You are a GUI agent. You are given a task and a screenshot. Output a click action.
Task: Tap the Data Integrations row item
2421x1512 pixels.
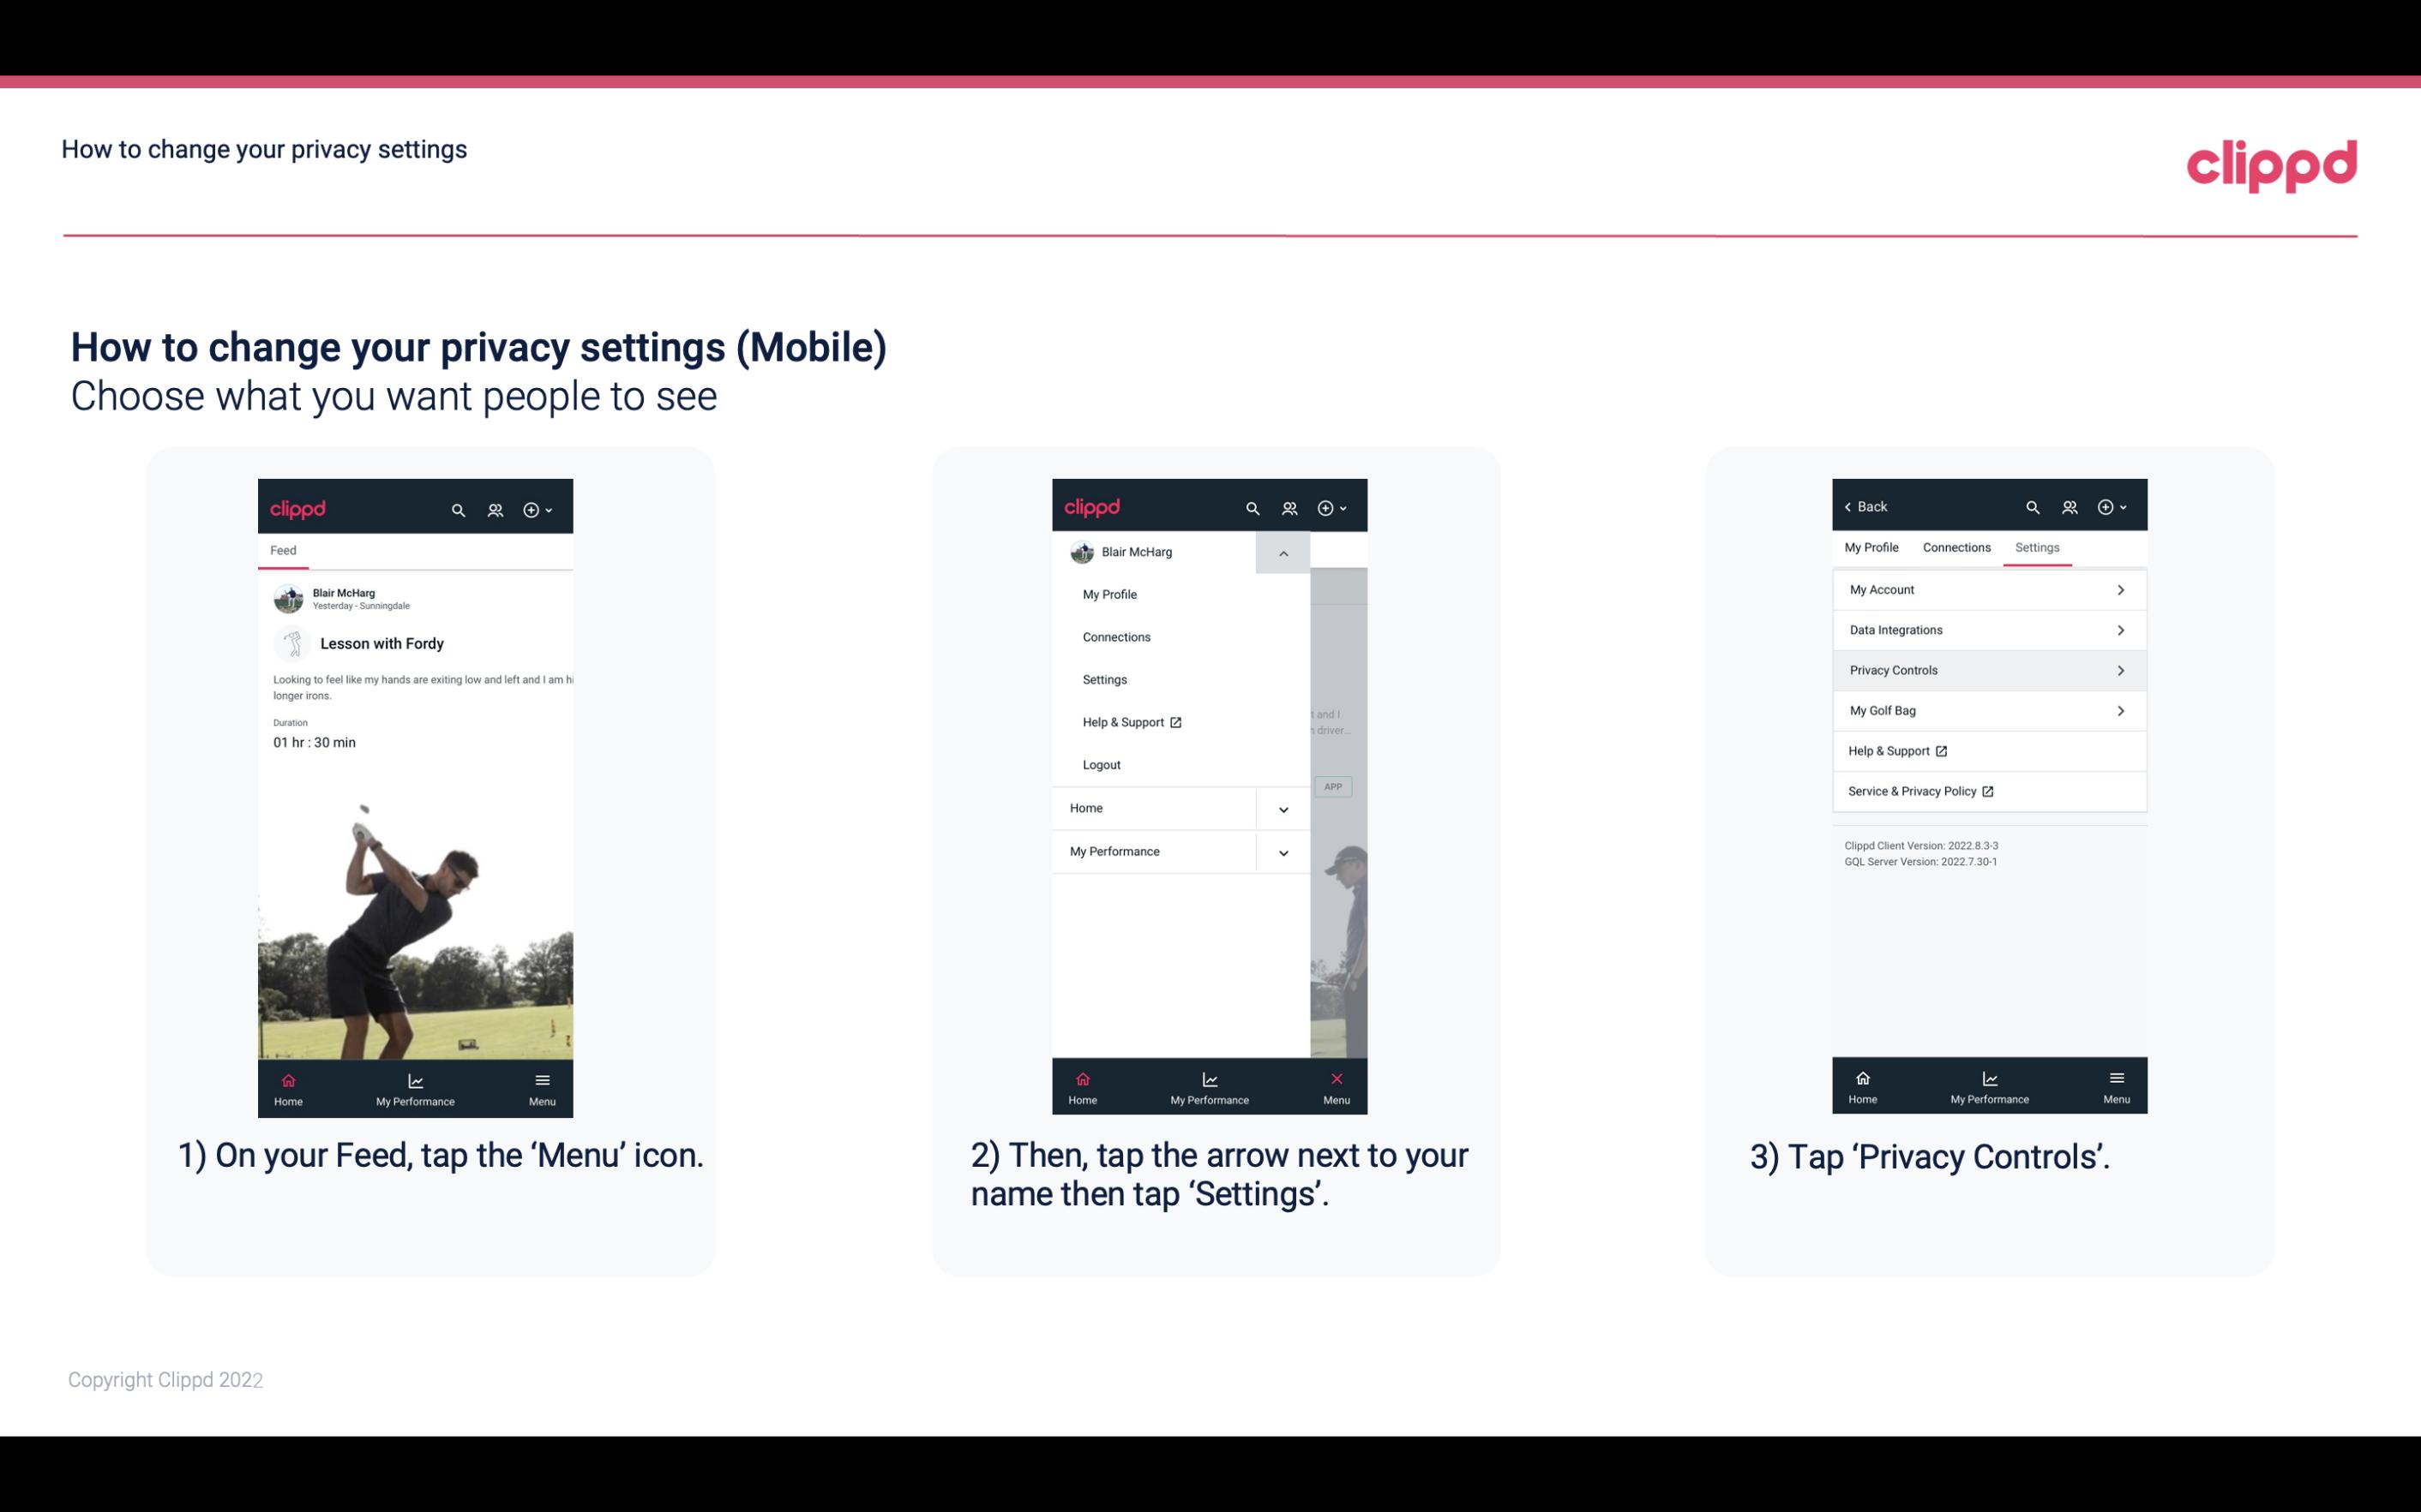point(1987,629)
